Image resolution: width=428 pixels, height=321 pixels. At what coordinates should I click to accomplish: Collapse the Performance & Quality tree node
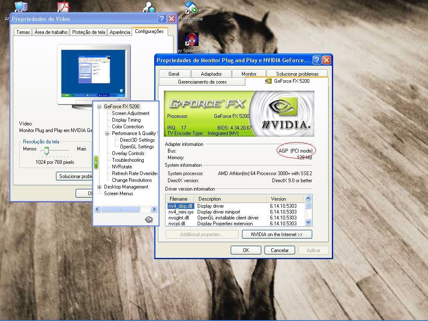click(107, 133)
